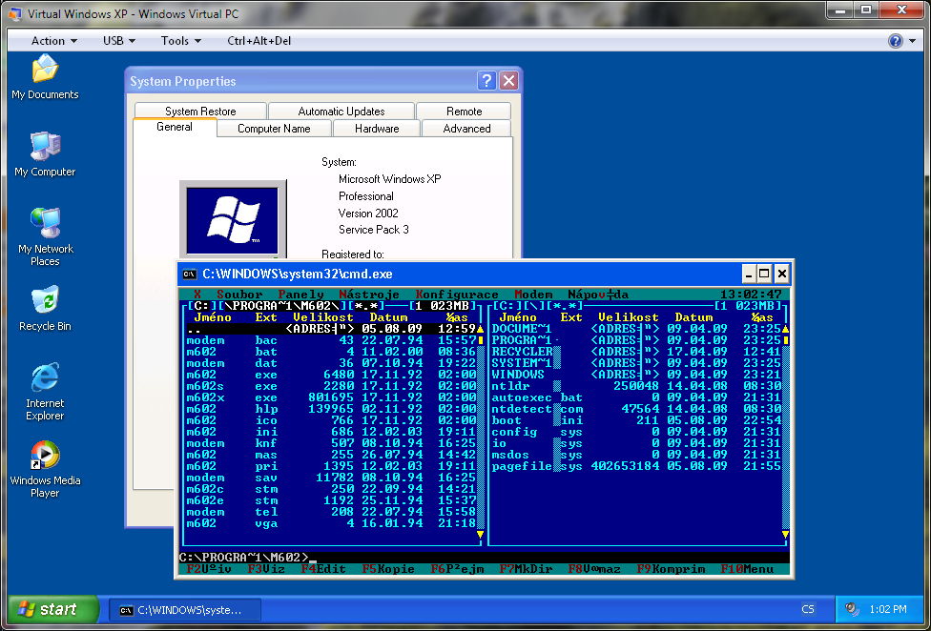Open the USB dropdown menu
The height and width of the screenshot is (631, 931).
click(x=118, y=41)
